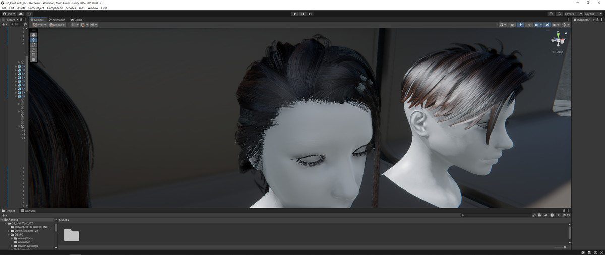Open the Layers dropdown
This screenshot has width=605, height=255.
click(x=573, y=14)
